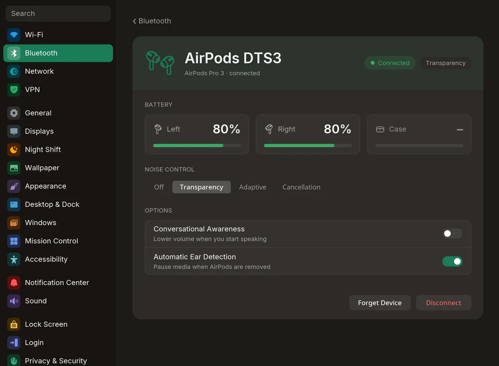Choose Cancellation noise control mode
This screenshot has height=366, width=499.
pyautogui.click(x=301, y=187)
